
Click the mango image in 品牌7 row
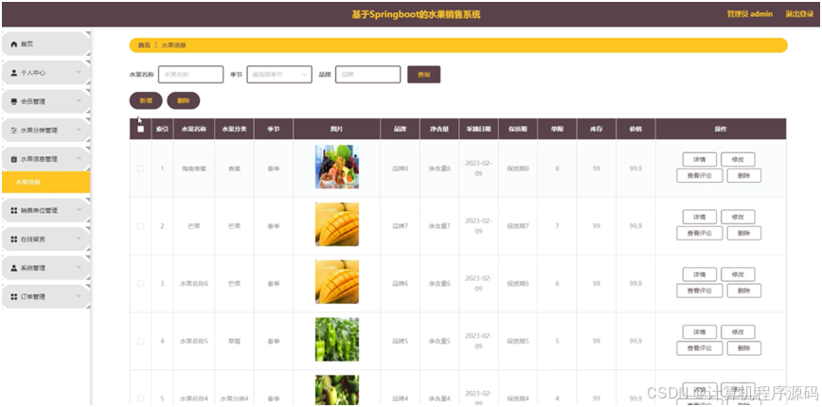point(337,224)
